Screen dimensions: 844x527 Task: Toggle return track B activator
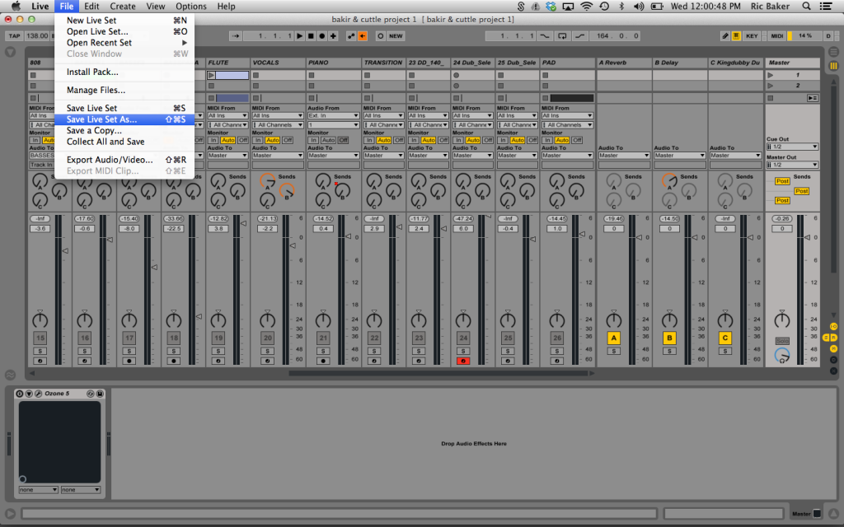(669, 338)
